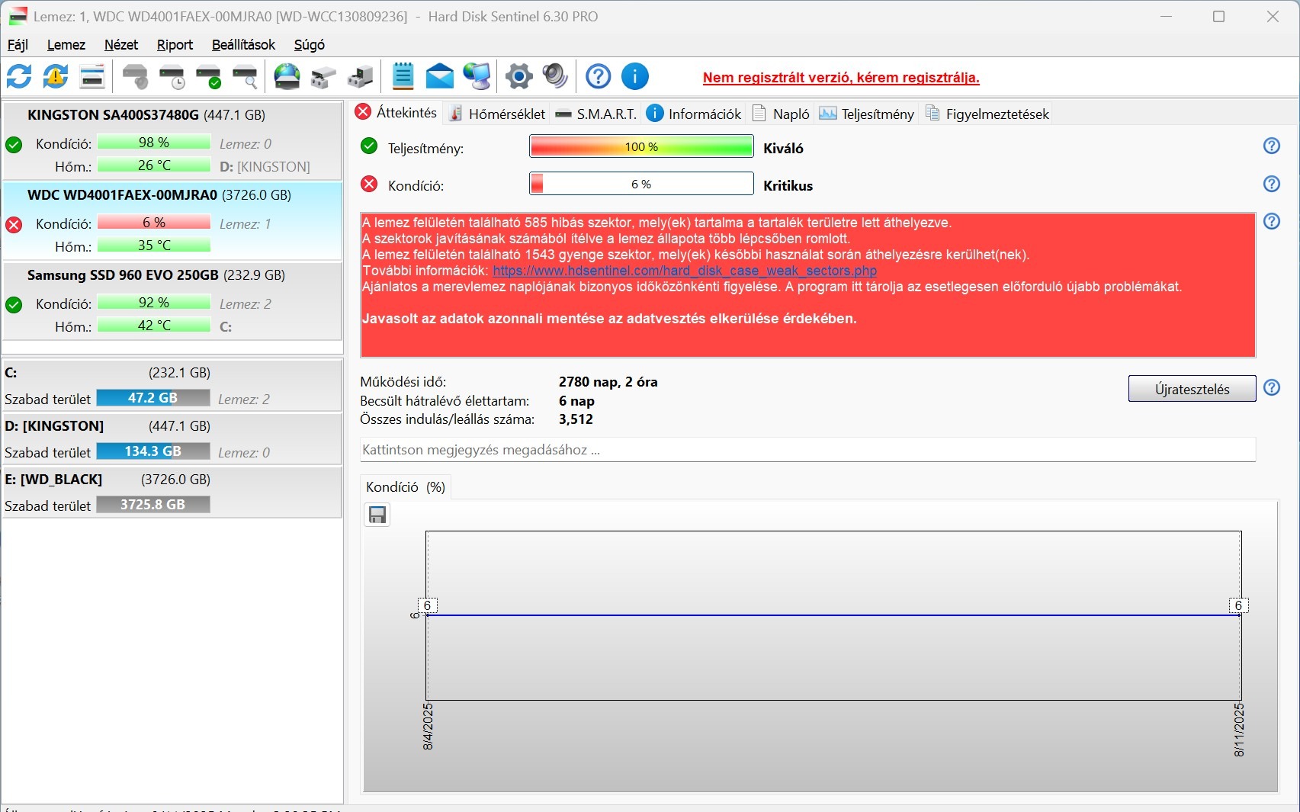Select the C: partition entry

click(x=172, y=385)
